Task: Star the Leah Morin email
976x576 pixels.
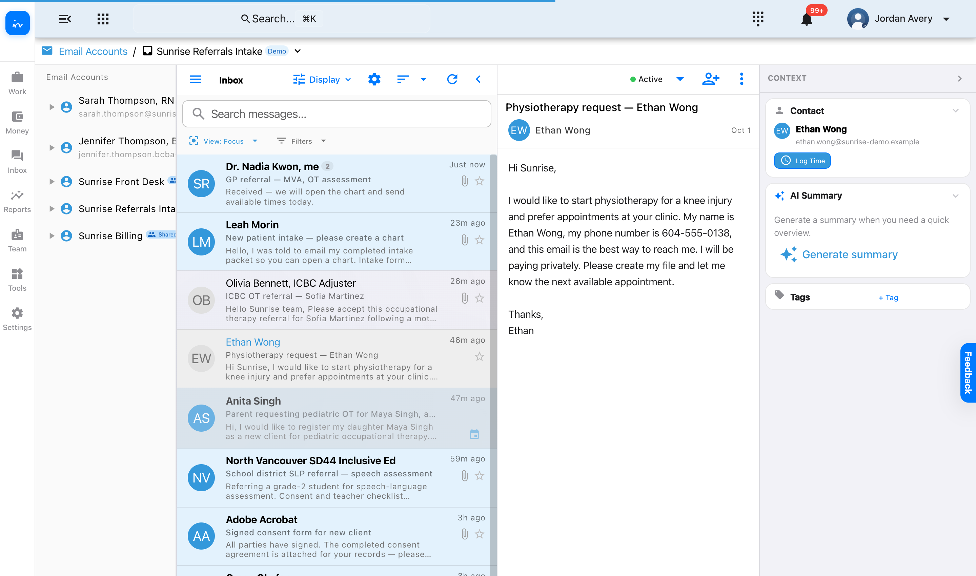Action: pyautogui.click(x=480, y=240)
